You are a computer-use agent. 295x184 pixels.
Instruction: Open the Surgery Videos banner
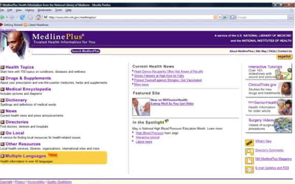tap(269, 125)
